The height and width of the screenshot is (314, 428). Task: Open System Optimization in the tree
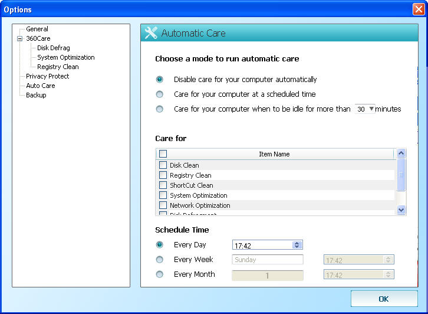[66, 57]
